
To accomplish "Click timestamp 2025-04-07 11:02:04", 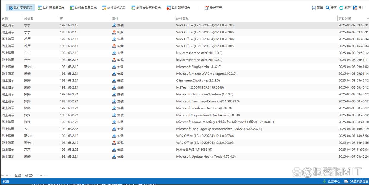I will point(353,150).
